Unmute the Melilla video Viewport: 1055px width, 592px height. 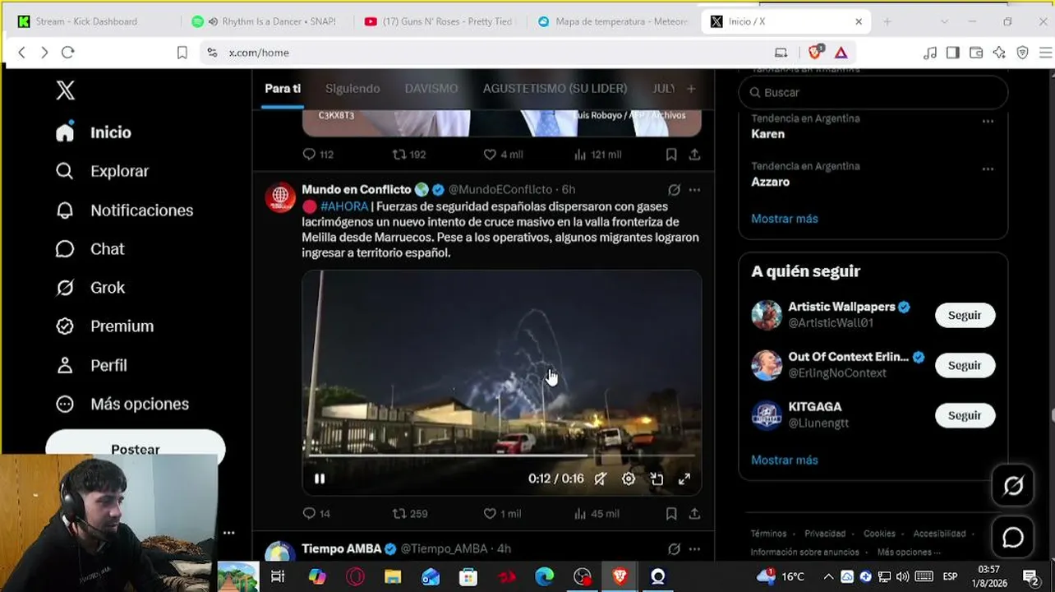click(x=601, y=479)
